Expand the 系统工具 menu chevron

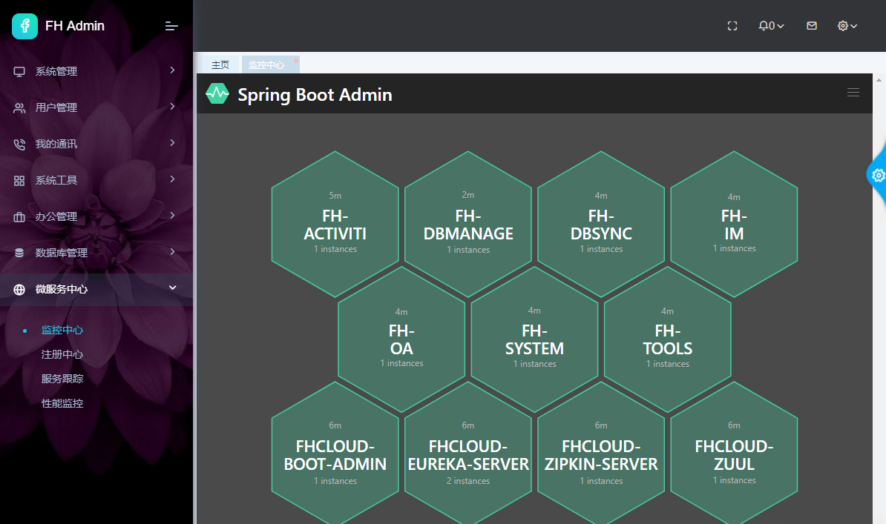pos(172,179)
